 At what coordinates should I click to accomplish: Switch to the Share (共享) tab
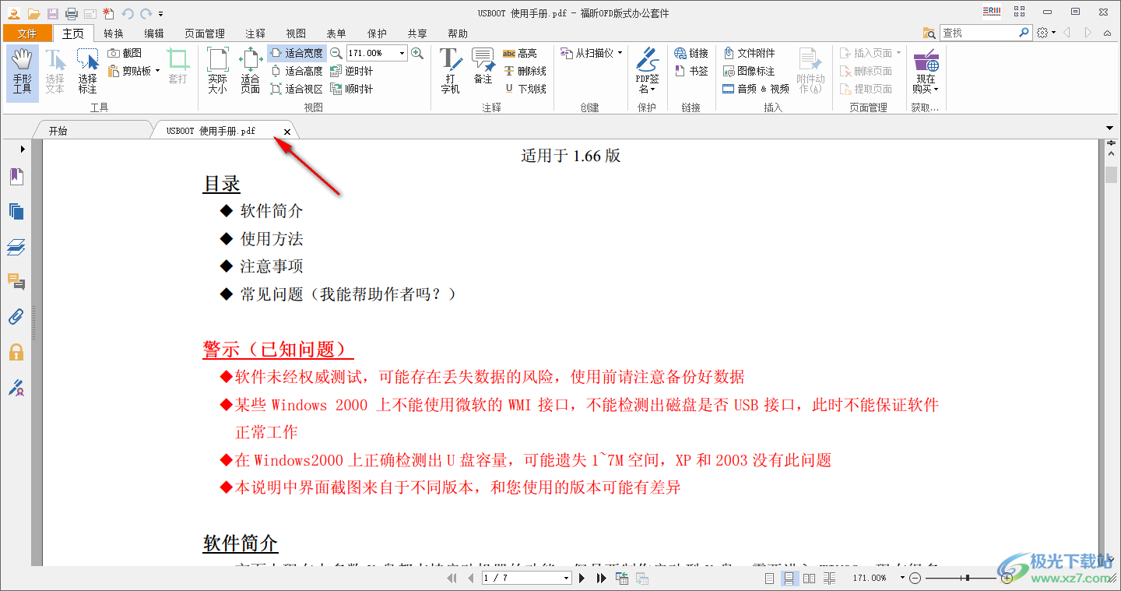417,33
